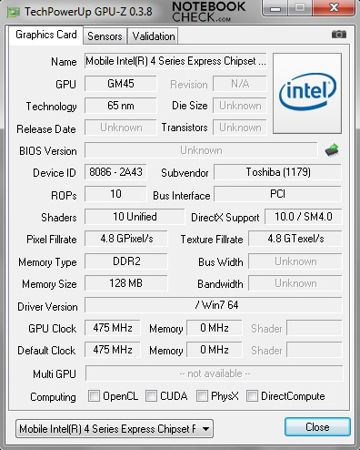This screenshot has height=450, width=360.
Task: Click the GPU Clock field 475 MHz
Action: pyautogui.click(x=113, y=328)
